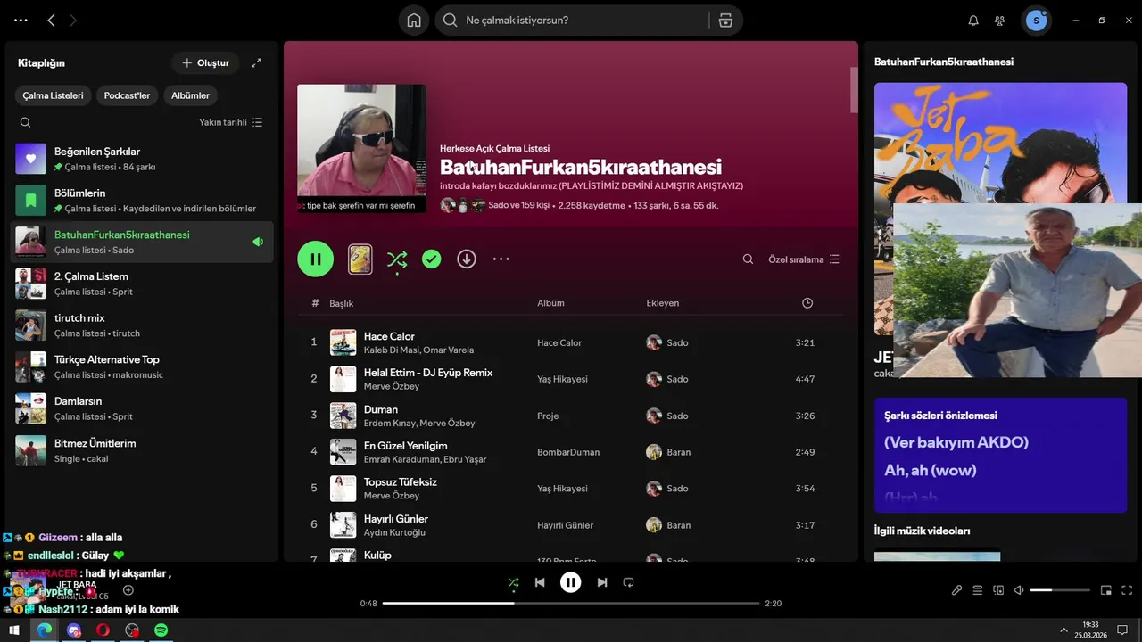Screen dimensions: 1142x642
Task: Open Bölümlerin in library
Action: (142, 201)
